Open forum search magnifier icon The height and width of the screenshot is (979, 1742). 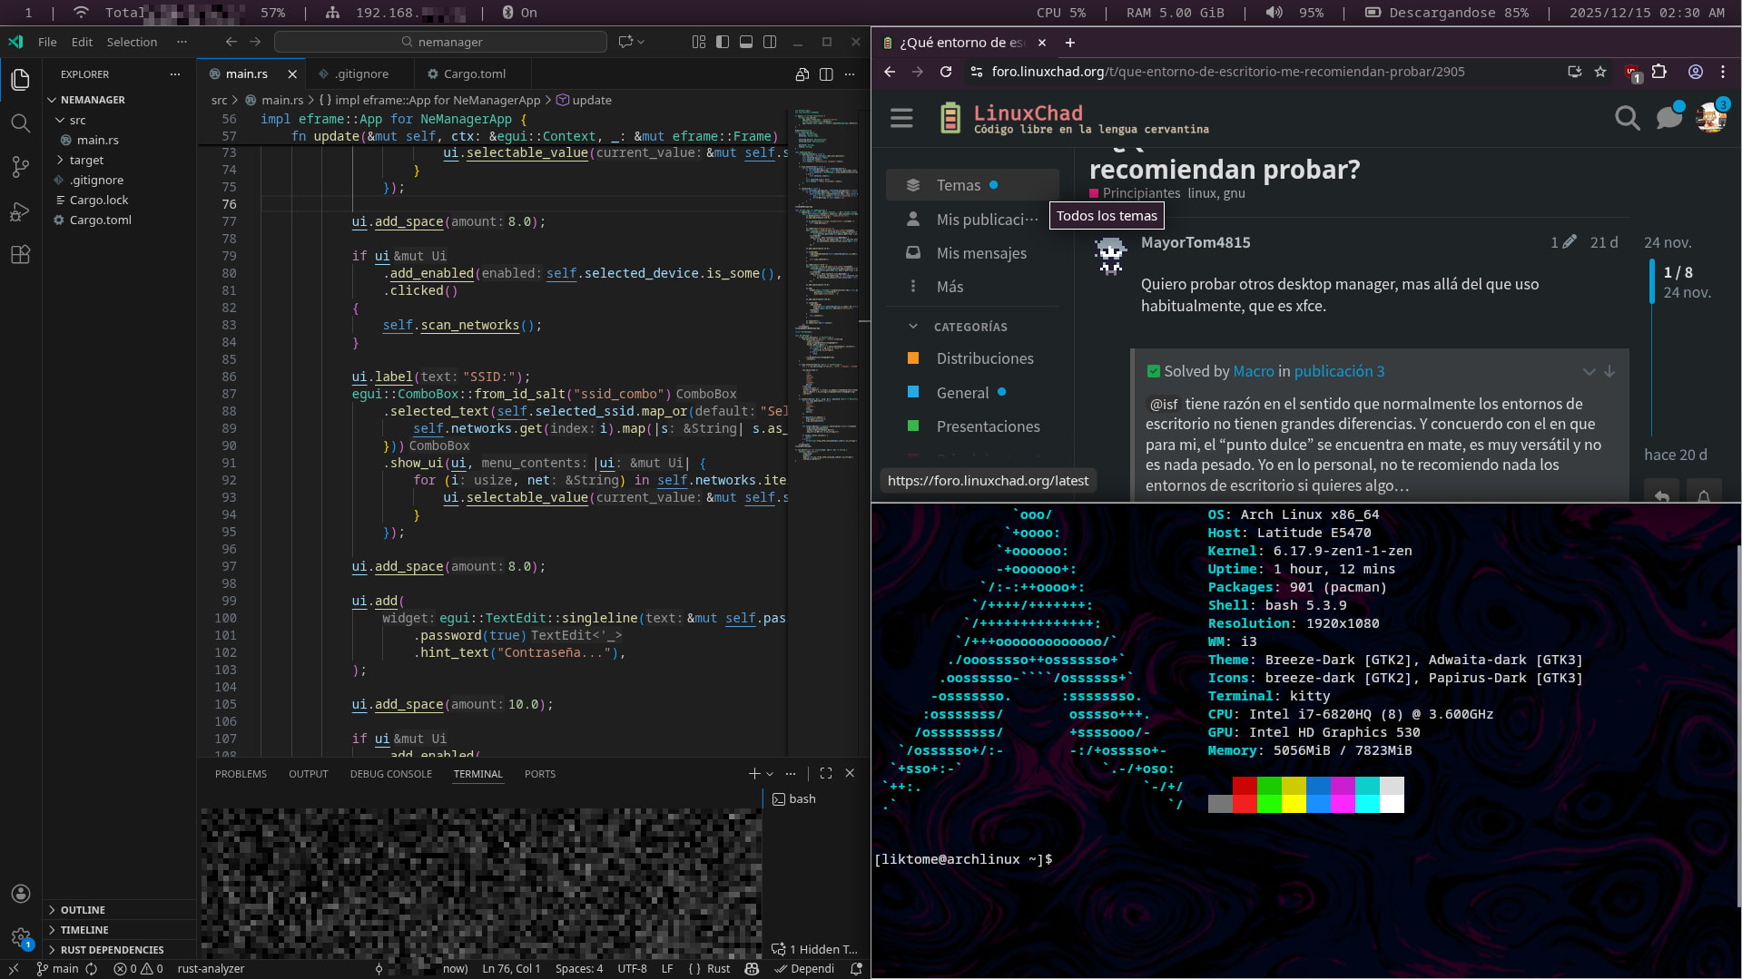pyautogui.click(x=1627, y=118)
